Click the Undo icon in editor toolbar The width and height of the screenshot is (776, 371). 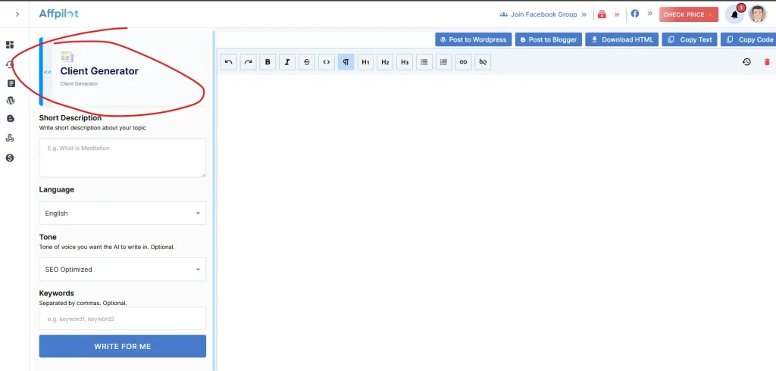229,62
